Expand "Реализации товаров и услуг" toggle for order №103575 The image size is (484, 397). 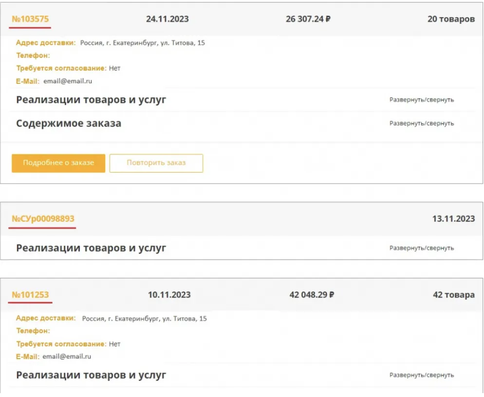(422, 100)
